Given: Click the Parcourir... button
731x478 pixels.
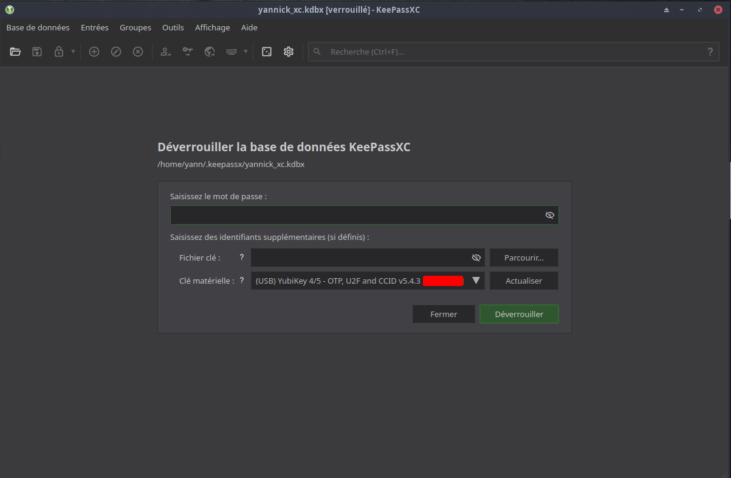Looking at the screenshot, I should click(x=524, y=258).
